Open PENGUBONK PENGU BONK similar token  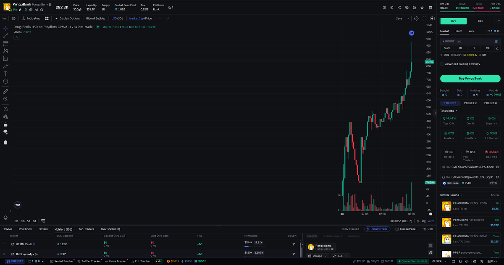tap(470, 206)
